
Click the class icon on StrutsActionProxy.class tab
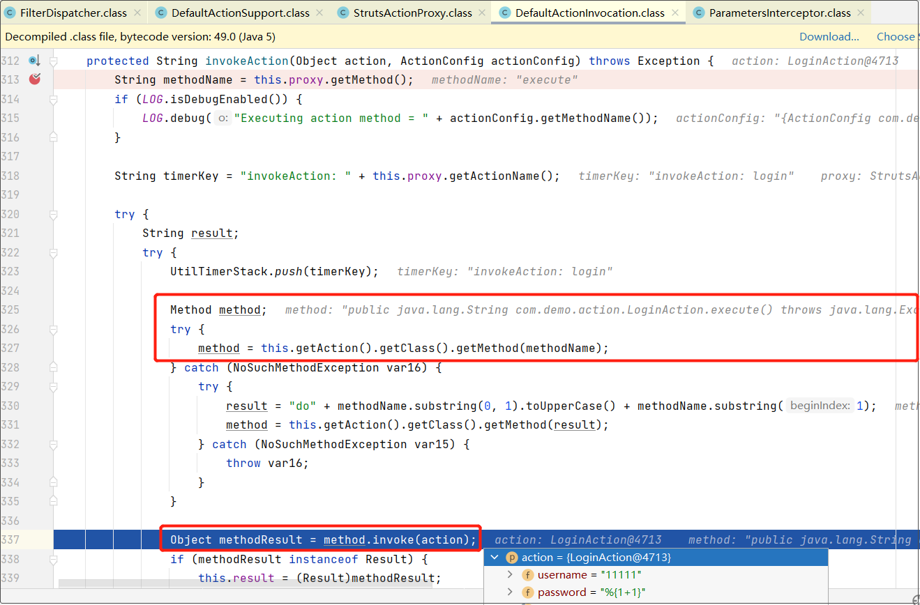click(343, 13)
